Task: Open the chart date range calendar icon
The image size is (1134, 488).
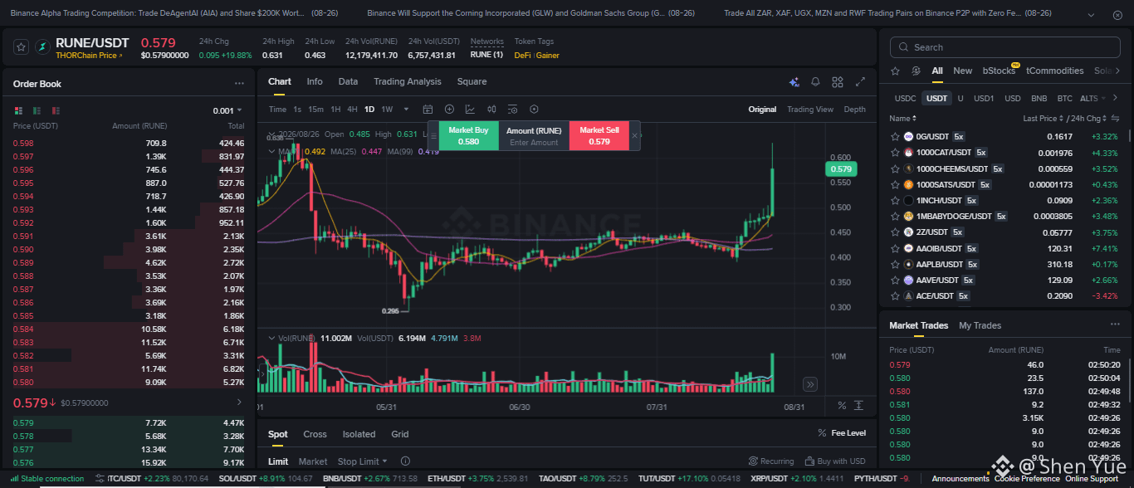Action: tap(428, 109)
